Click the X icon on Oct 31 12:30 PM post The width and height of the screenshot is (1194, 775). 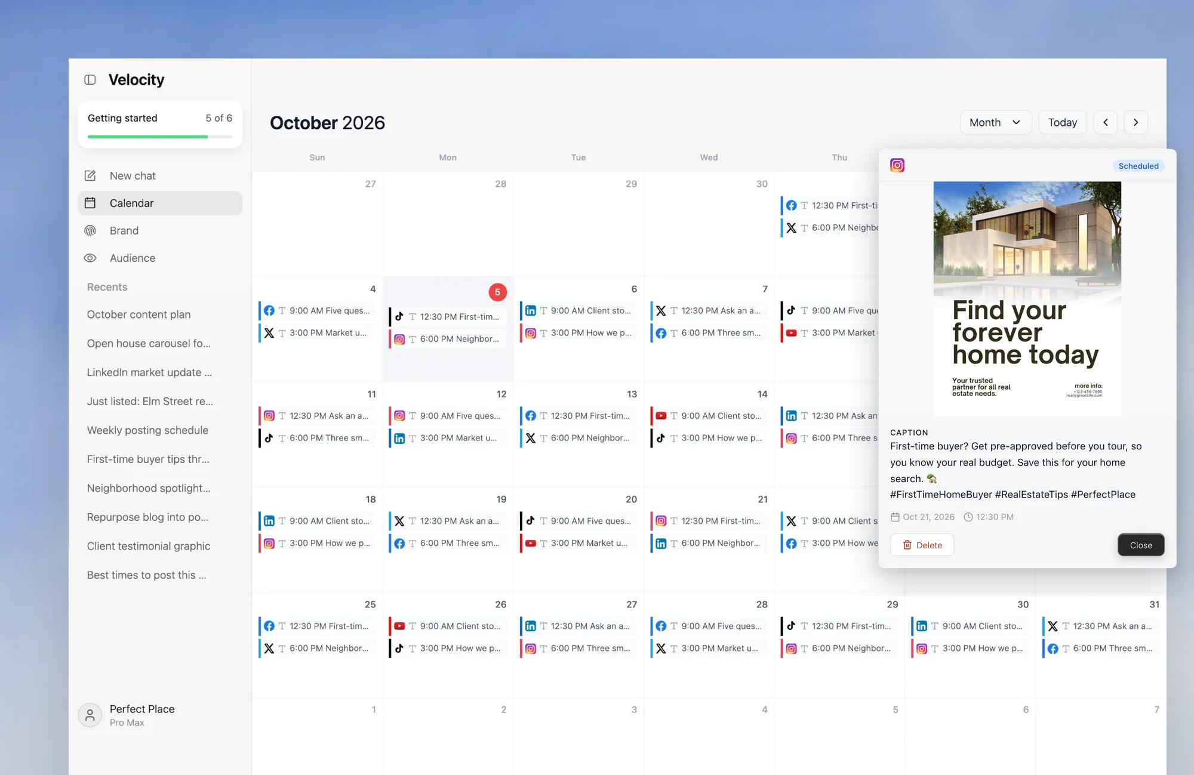(1053, 626)
